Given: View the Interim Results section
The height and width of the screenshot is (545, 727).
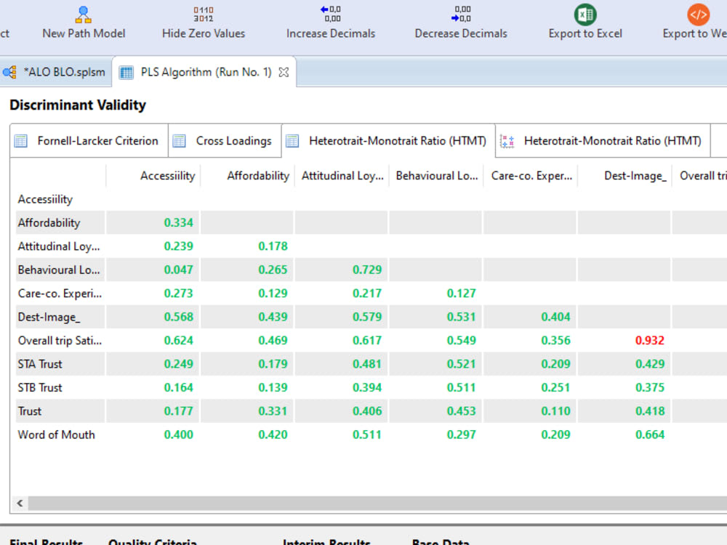Looking at the screenshot, I should pos(325,541).
